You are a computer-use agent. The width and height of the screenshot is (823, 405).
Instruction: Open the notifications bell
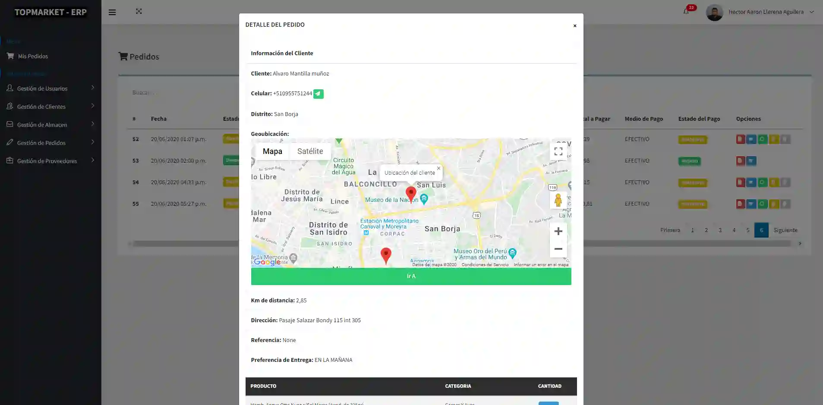[686, 12]
